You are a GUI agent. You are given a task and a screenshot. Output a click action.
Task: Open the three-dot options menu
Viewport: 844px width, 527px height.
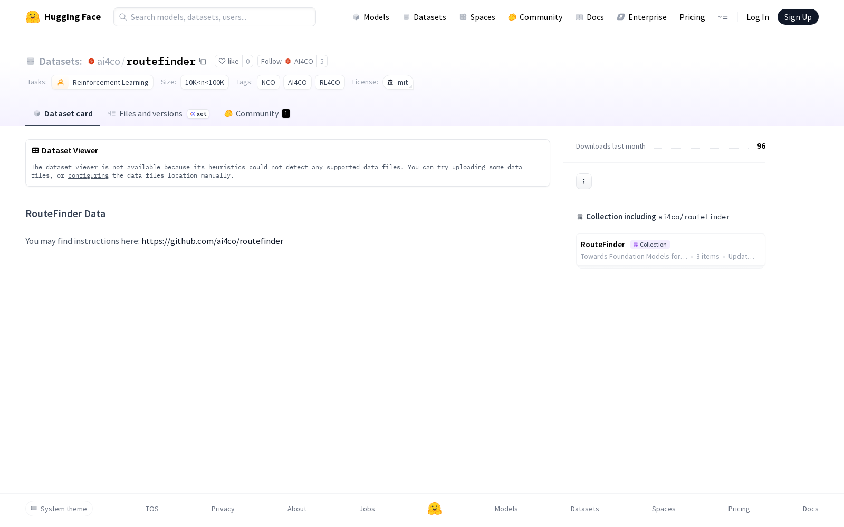584,181
